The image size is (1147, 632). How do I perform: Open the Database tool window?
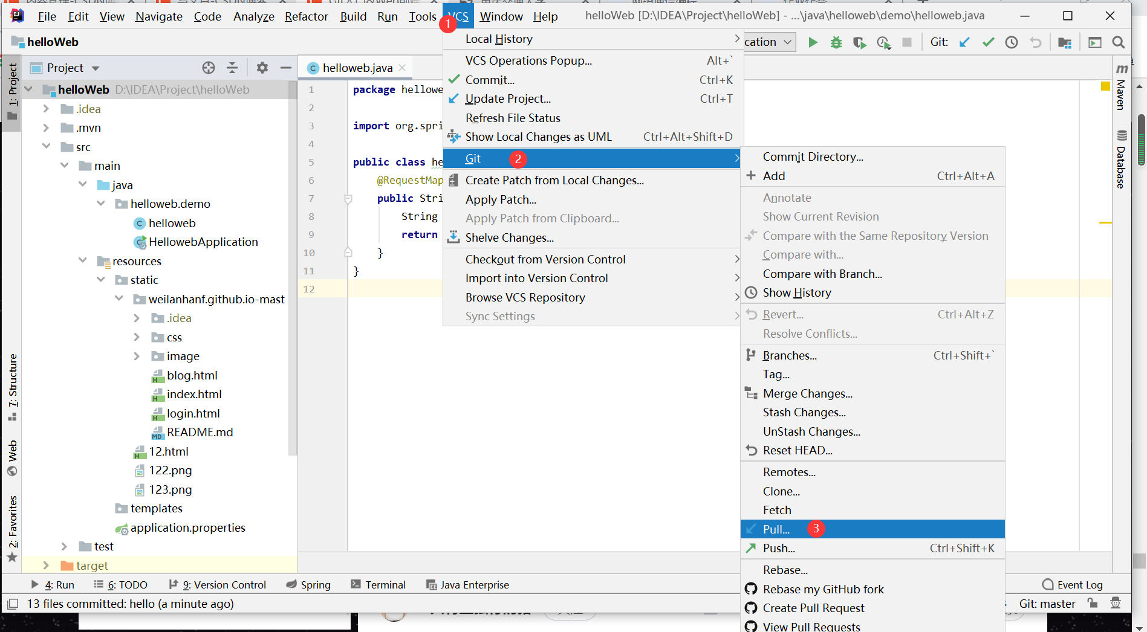[1121, 160]
